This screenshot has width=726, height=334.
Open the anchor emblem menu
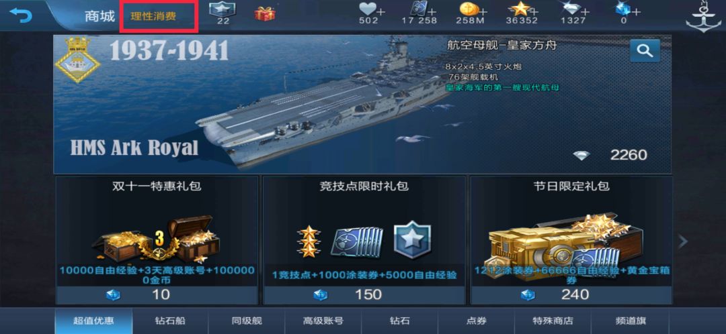[700, 17]
